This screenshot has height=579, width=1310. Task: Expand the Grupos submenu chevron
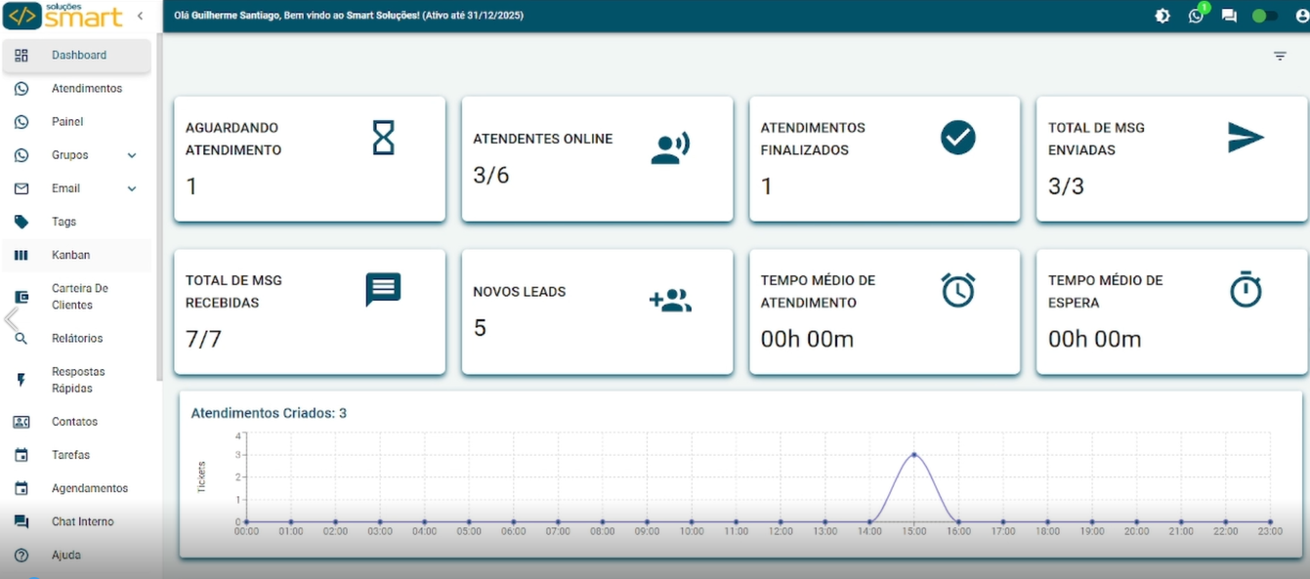point(132,155)
